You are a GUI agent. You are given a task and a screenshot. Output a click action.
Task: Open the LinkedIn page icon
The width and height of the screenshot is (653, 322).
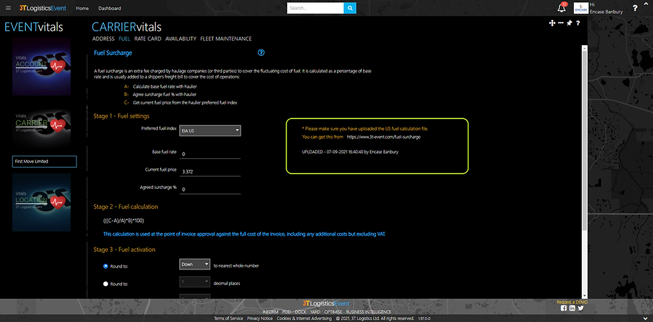pyautogui.click(x=572, y=308)
